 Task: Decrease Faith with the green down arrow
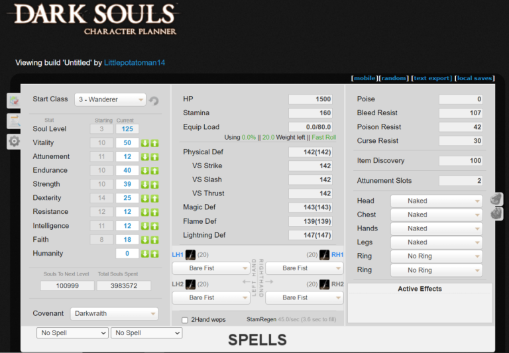tap(144, 240)
